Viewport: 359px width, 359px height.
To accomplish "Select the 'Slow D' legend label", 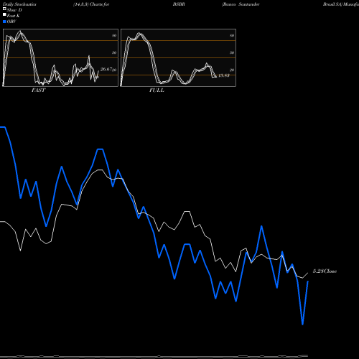I will 14,10.
